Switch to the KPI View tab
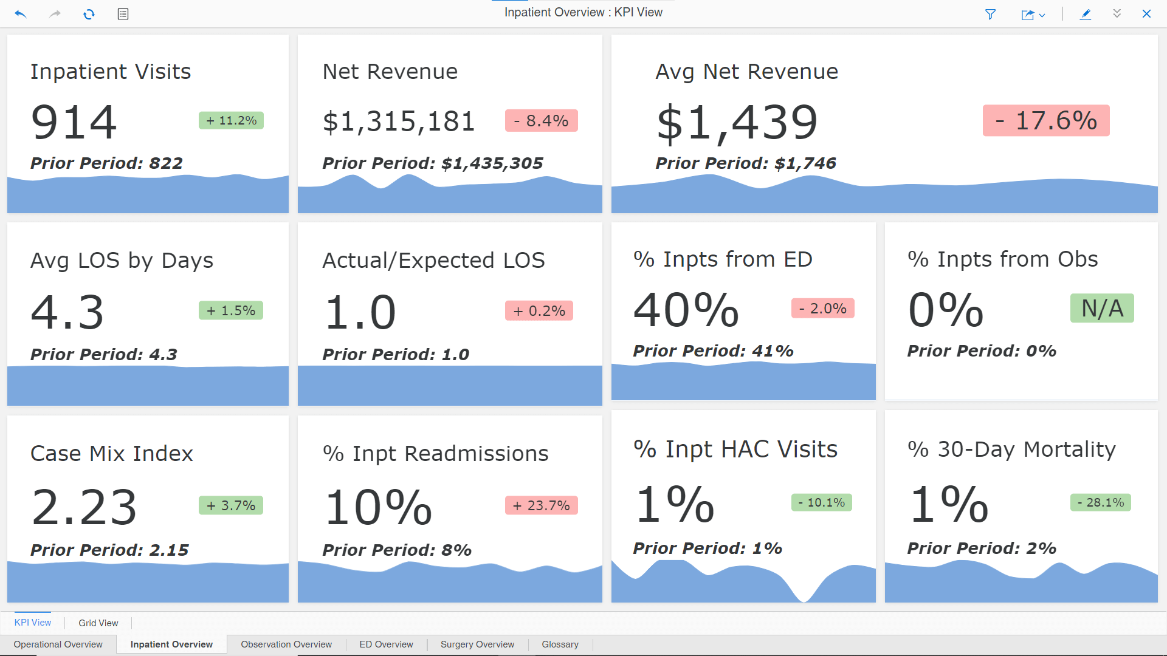 click(33, 623)
